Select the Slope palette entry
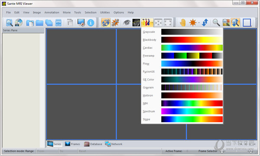Image resolution: width=260 pixels, height=156 pixels. (x=182, y=119)
